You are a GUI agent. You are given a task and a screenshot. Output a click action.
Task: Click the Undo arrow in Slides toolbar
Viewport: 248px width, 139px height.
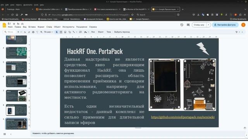(x=25, y=32)
